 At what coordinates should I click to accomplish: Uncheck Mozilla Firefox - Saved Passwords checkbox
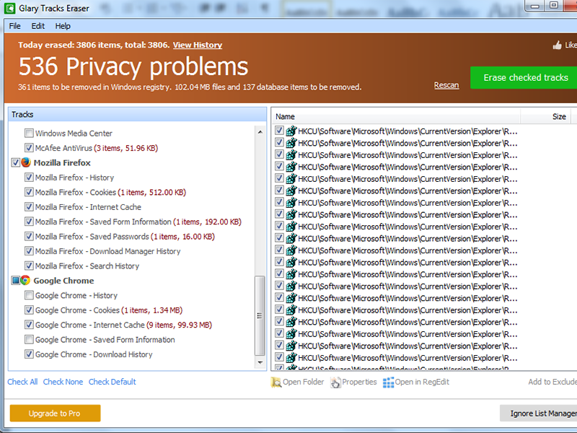pos(29,236)
